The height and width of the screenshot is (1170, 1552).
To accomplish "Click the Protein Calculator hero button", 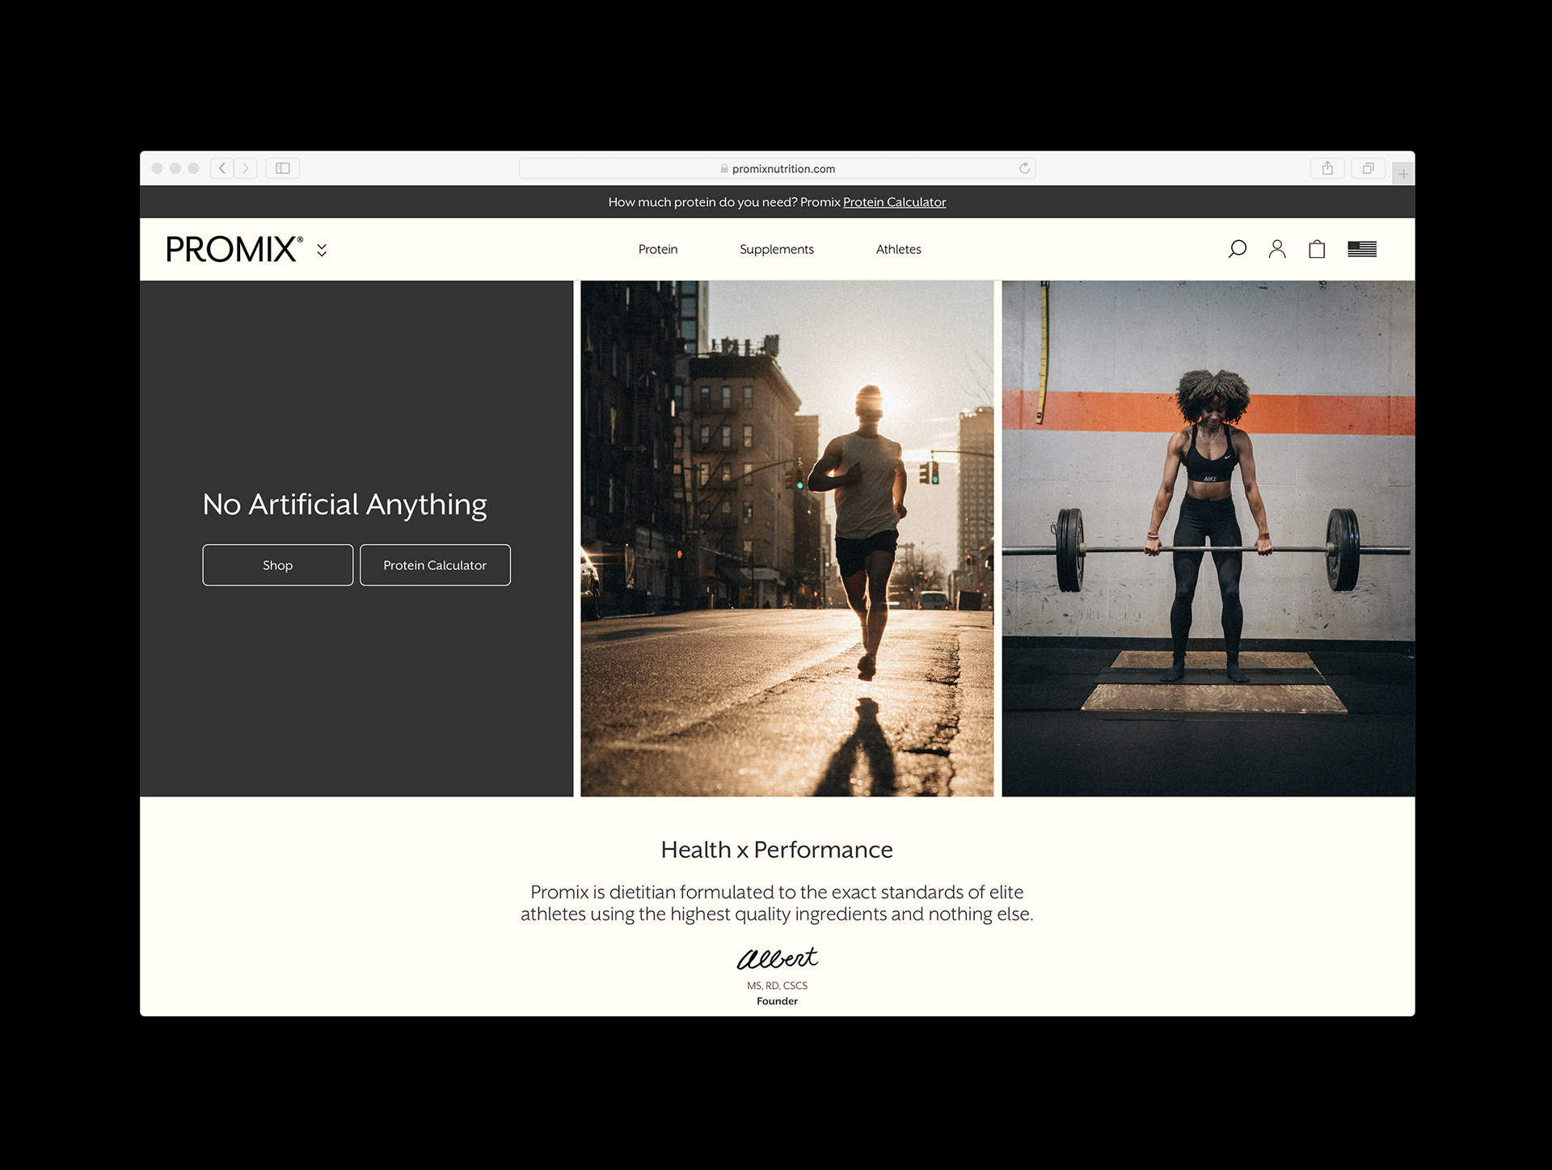I will click(x=435, y=565).
